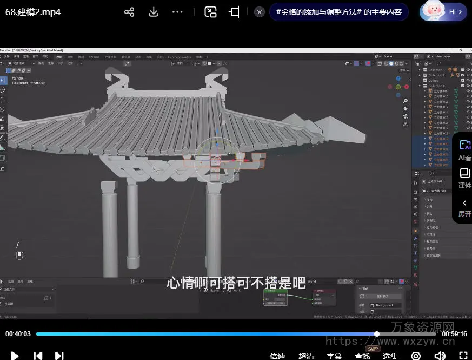Enter fullscreen mode

pyautogui.click(x=463, y=356)
